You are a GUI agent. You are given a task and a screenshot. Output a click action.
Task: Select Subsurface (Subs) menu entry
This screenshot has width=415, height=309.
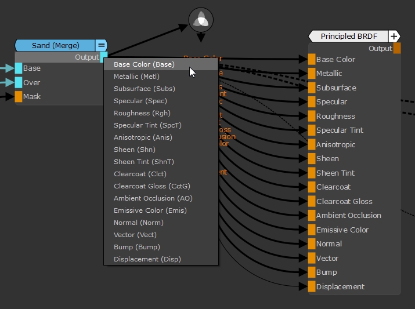click(144, 89)
